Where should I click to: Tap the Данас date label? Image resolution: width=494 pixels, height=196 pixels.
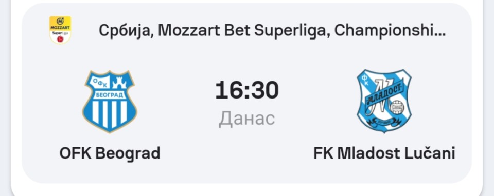(x=247, y=119)
